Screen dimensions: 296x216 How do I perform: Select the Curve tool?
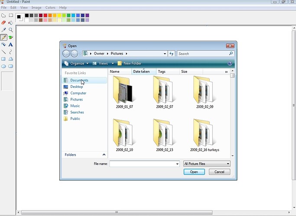coord(11,52)
